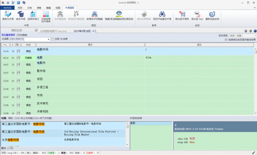
Task: Click the main candidate list scroll-down arrow
Action: click(x=255, y=113)
